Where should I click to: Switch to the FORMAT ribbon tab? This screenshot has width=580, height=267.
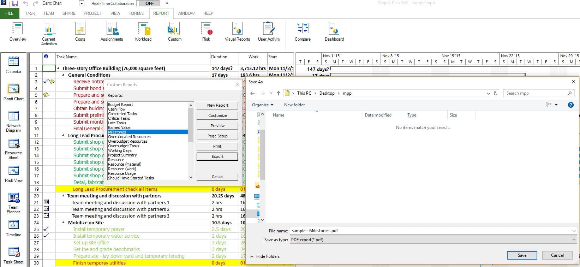(137, 13)
